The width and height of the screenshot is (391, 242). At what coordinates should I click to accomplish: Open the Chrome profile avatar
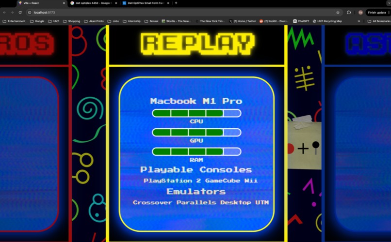[360, 13]
